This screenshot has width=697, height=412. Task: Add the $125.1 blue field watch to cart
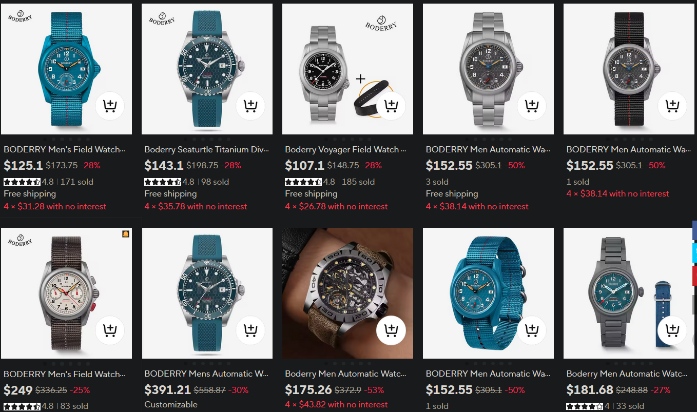tap(110, 106)
